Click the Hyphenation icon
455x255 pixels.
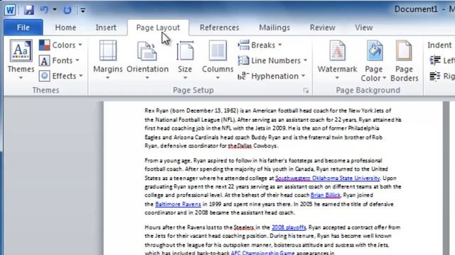pyautogui.click(x=243, y=76)
